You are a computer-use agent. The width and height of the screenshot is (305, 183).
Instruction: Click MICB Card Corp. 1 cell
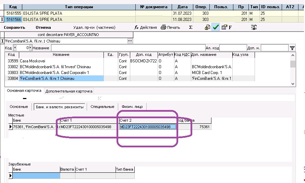click(212, 73)
